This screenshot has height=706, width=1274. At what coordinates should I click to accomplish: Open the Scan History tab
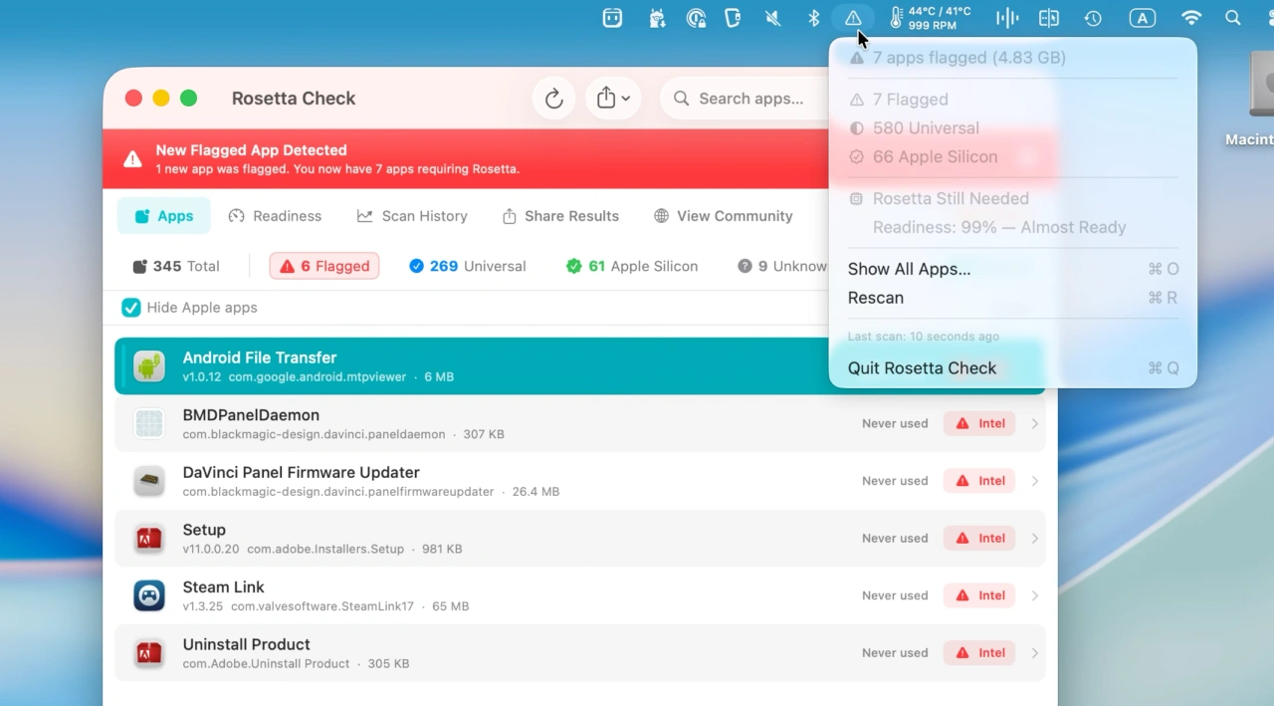click(412, 216)
